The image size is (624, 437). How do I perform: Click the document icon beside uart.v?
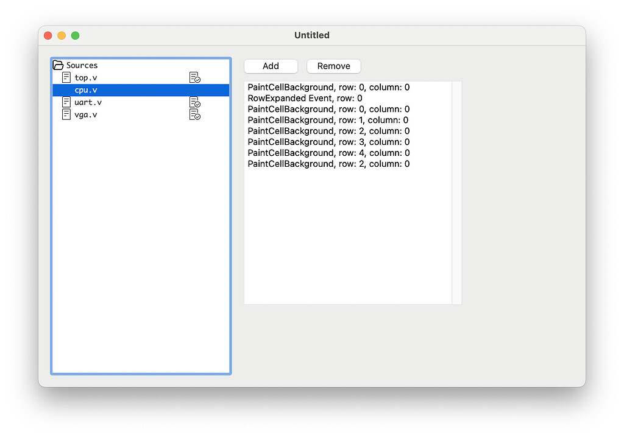pos(66,102)
